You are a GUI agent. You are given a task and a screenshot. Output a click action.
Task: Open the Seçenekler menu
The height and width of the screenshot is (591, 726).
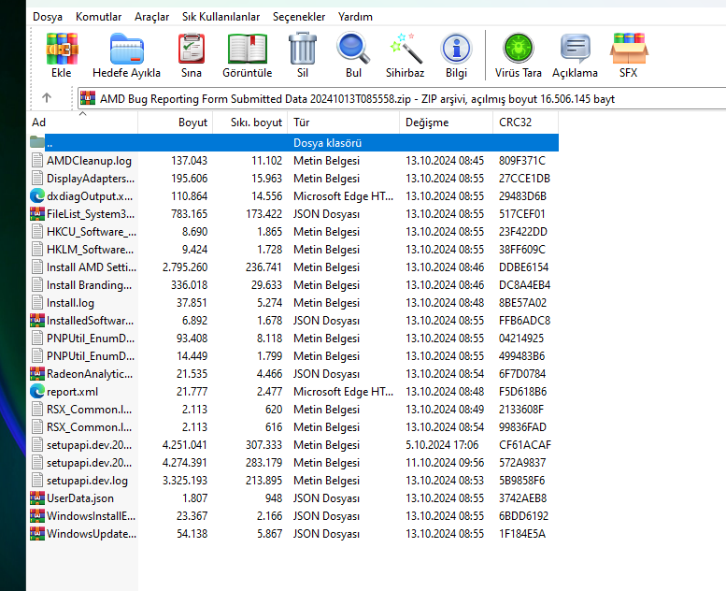coord(299,17)
